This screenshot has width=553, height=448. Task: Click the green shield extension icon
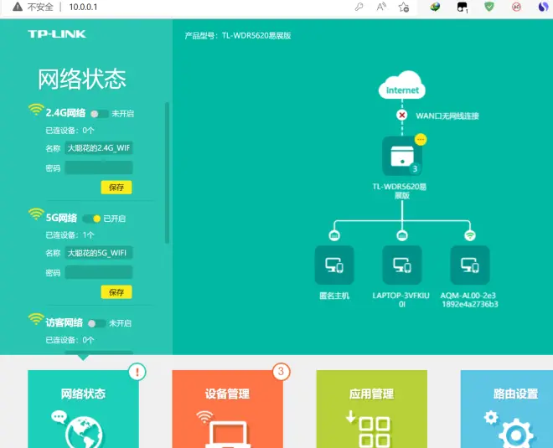(488, 7)
